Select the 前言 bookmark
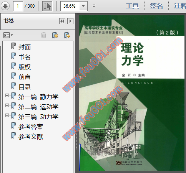 click(25, 77)
